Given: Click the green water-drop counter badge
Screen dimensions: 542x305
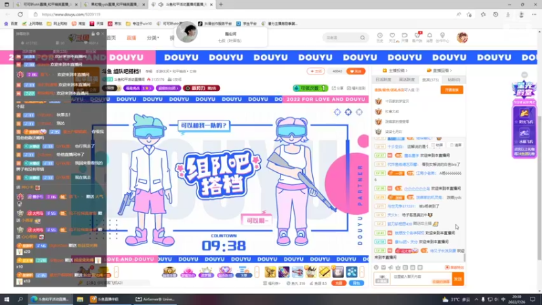Looking at the screenshot, I should pyautogui.click(x=310, y=88).
